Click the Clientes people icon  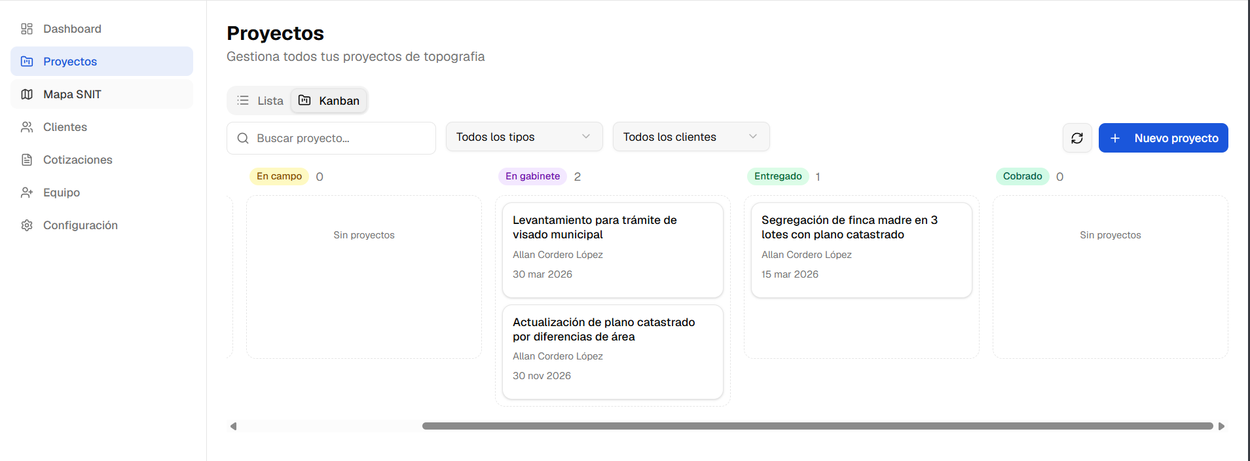26,126
